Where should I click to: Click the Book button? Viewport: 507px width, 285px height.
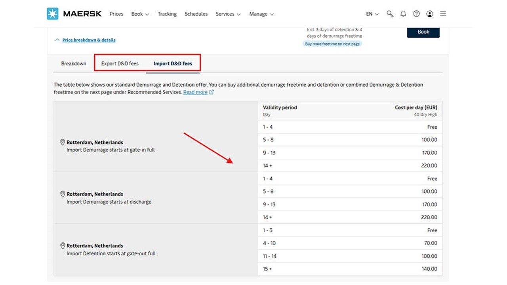(423, 32)
